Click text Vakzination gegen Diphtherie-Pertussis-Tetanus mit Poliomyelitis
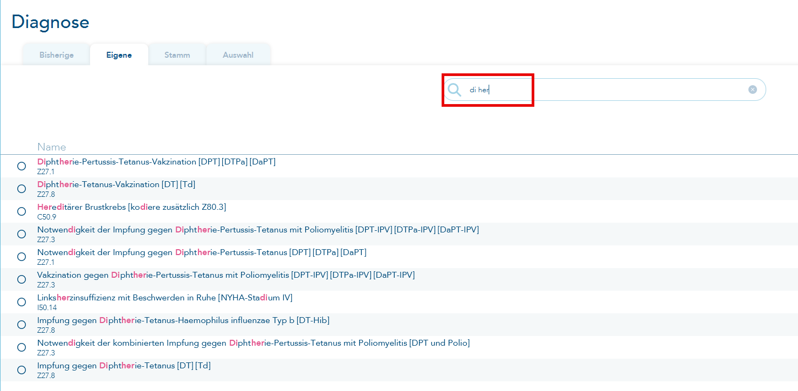798x391 pixels. pyautogui.click(x=163, y=275)
